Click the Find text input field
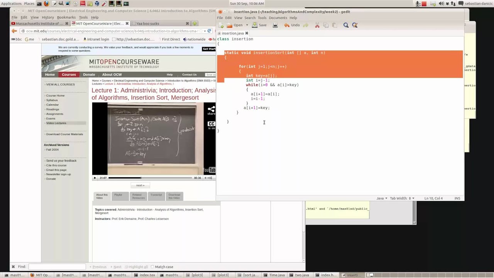The image size is (494, 278). (57, 267)
